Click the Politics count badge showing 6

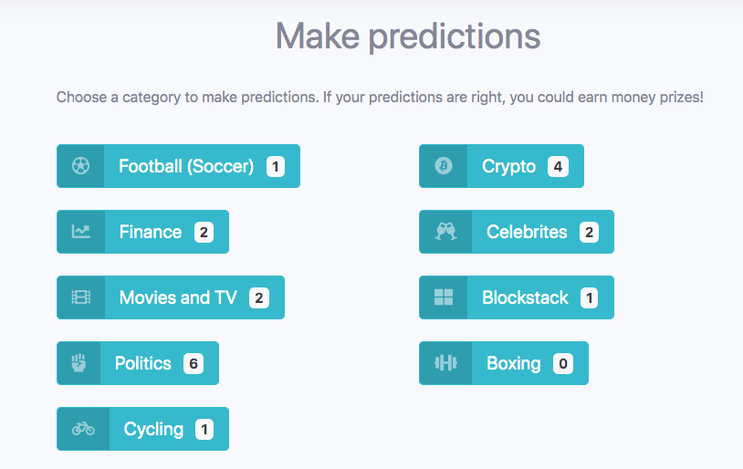tap(193, 363)
